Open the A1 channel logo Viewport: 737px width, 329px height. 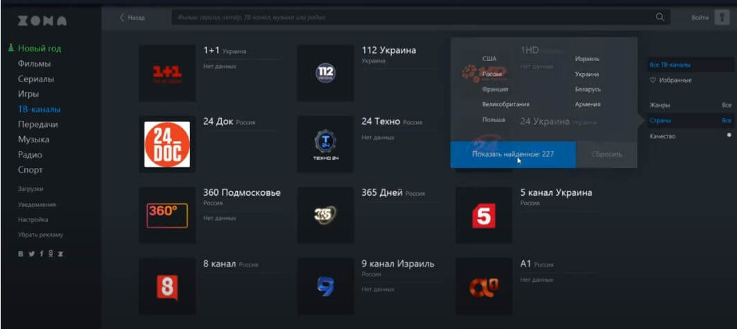tap(484, 286)
